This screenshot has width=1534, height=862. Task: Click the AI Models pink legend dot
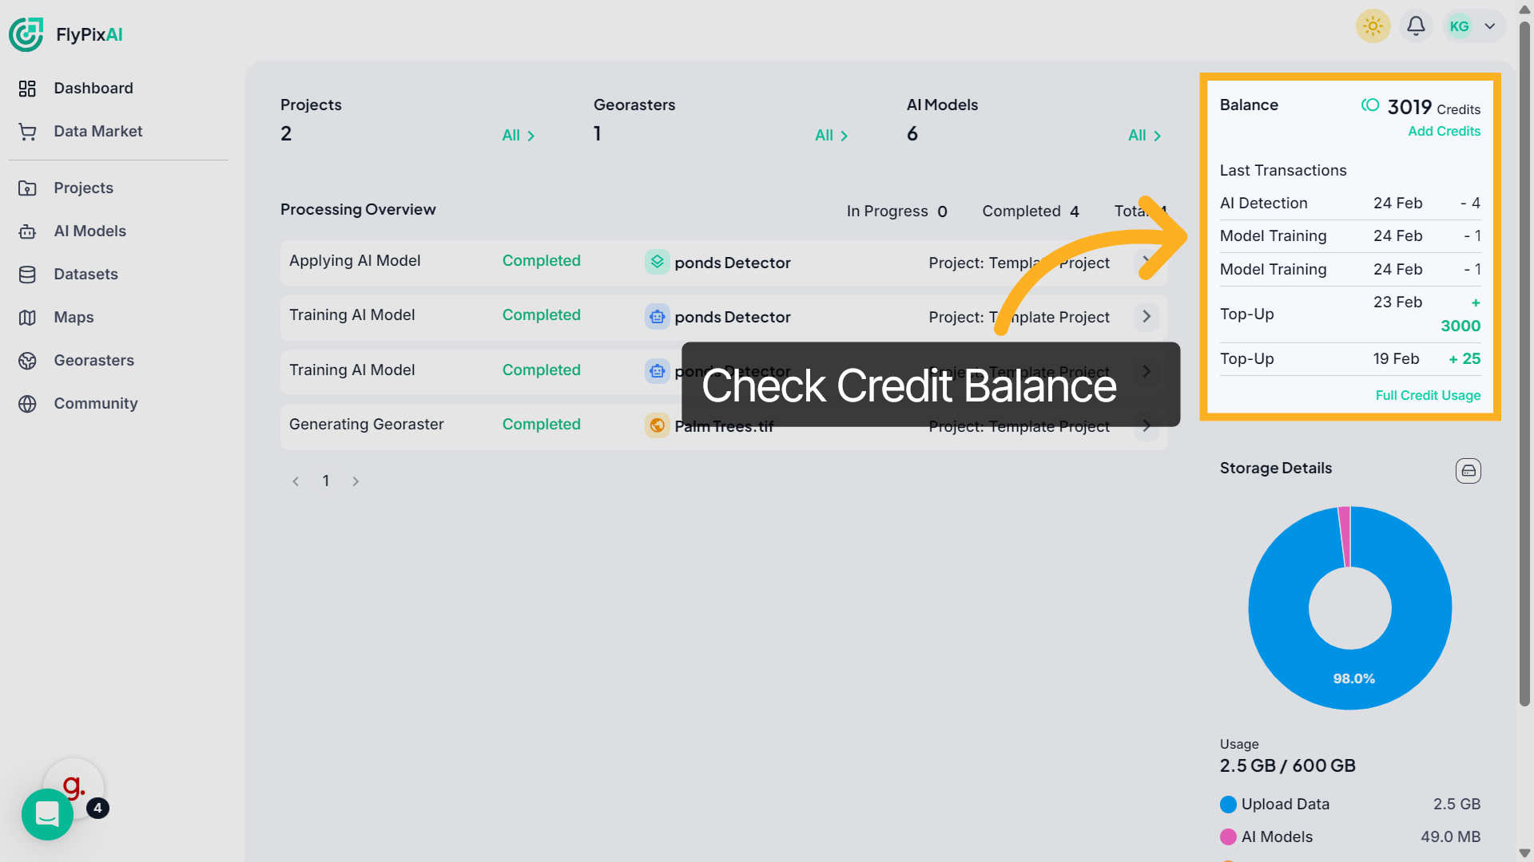tap(1228, 837)
